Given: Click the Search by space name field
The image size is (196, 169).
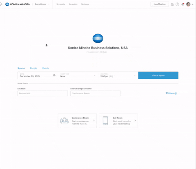Looking at the screenshot, I should [96, 93].
